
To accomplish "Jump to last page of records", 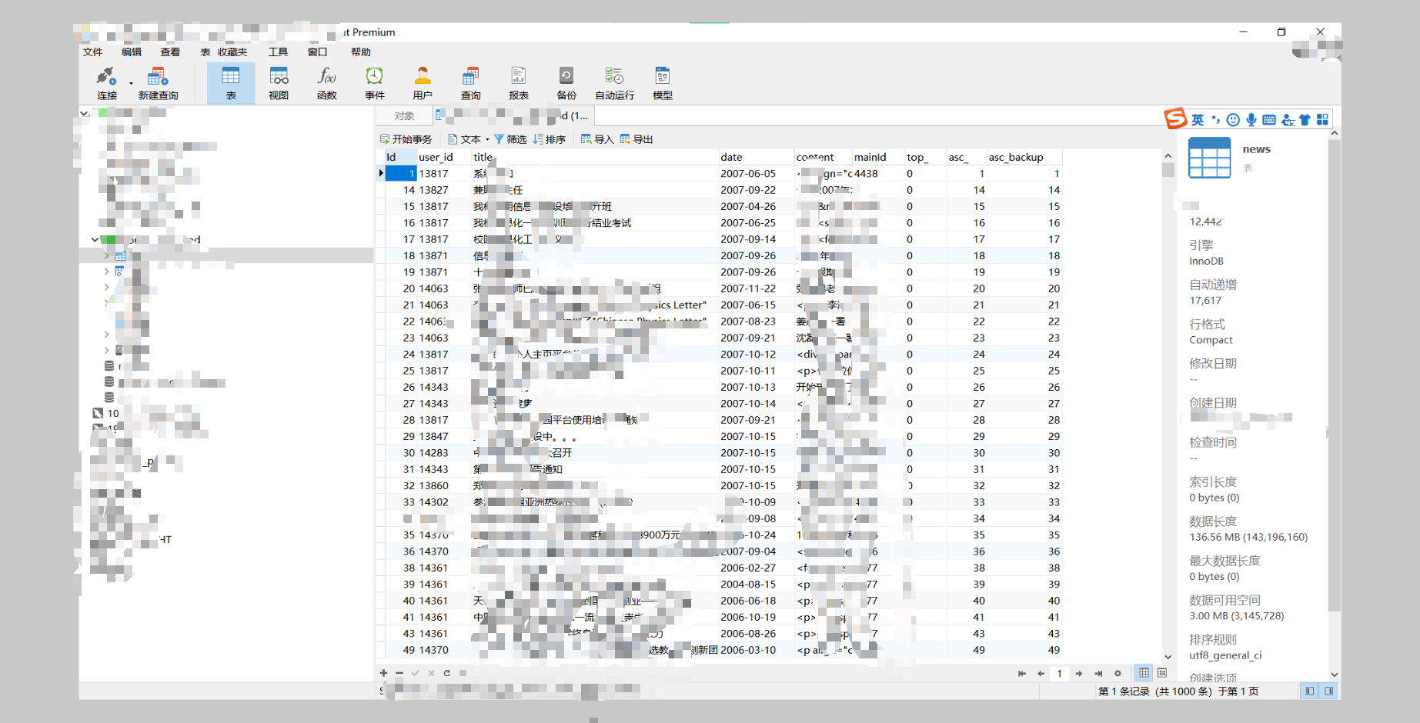I will pyautogui.click(x=1098, y=674).
